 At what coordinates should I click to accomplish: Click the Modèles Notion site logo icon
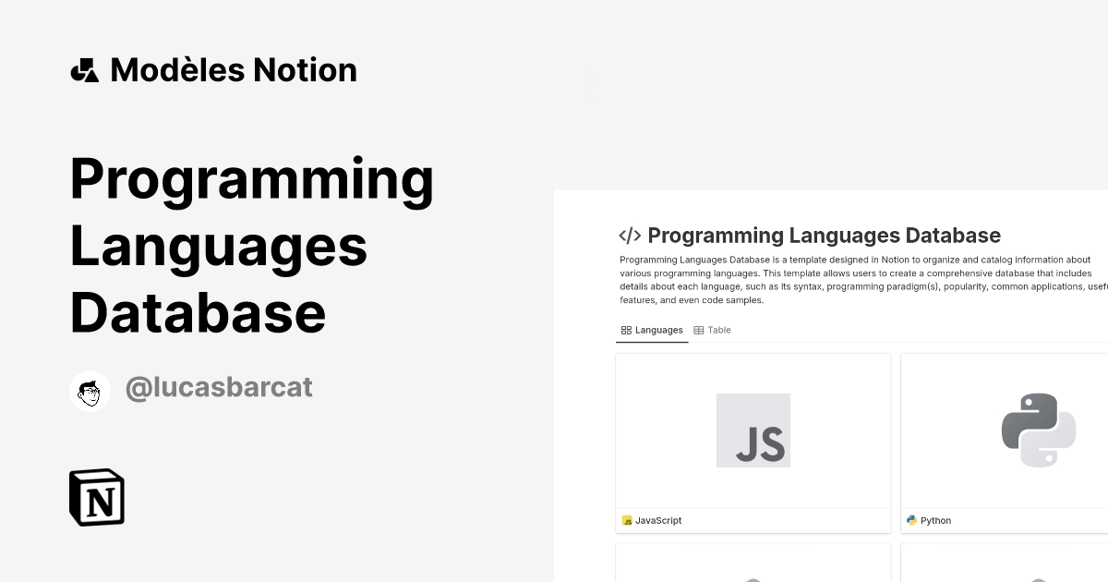point(85,69)
